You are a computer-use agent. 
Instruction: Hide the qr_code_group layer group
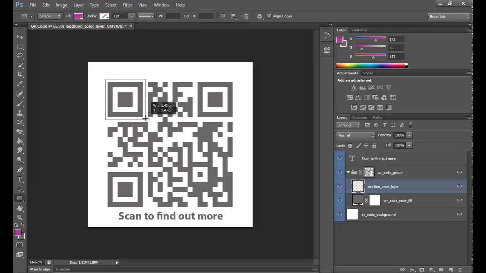(340, 173)
